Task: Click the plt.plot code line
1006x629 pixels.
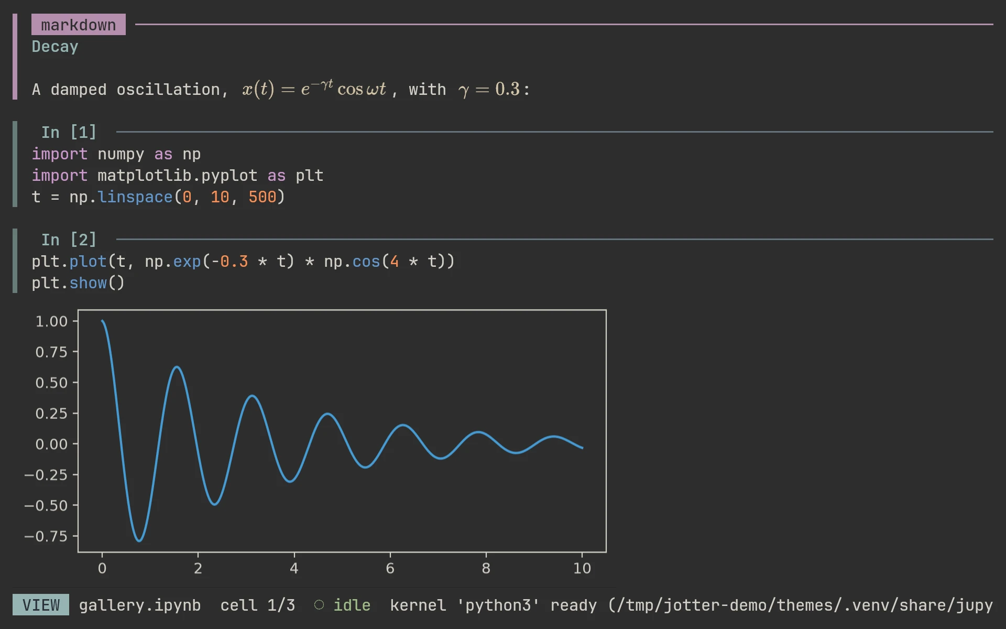Action: pos(243,262)
